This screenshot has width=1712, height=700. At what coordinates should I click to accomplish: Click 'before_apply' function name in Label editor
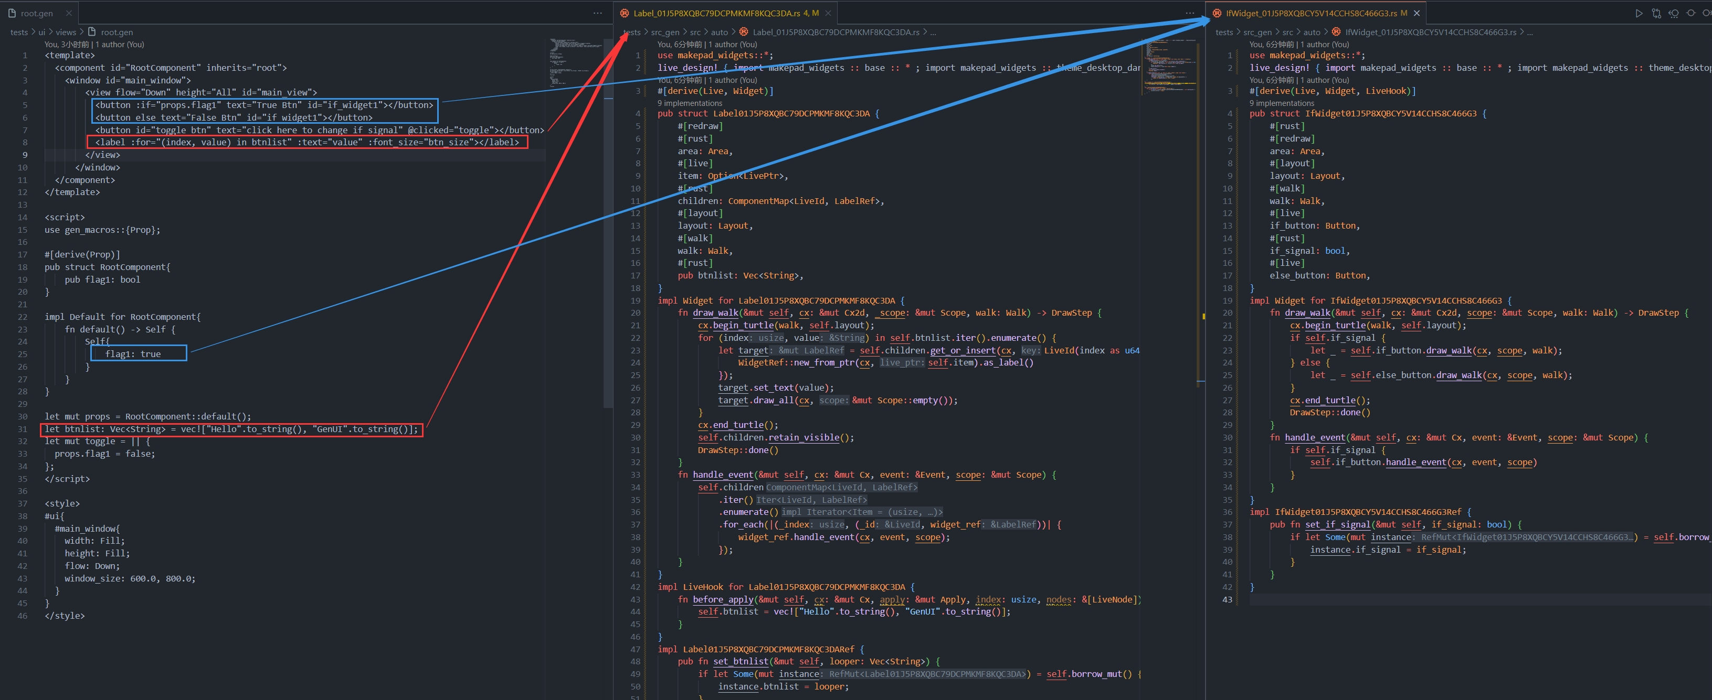click(x=723, y=600)
